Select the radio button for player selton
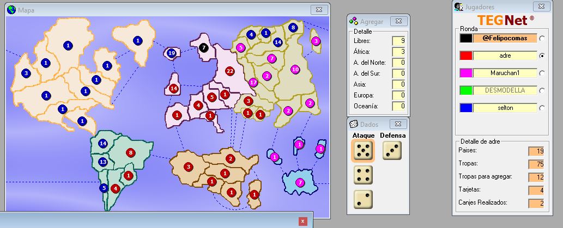The image size is (563, 228). [542, 108]
